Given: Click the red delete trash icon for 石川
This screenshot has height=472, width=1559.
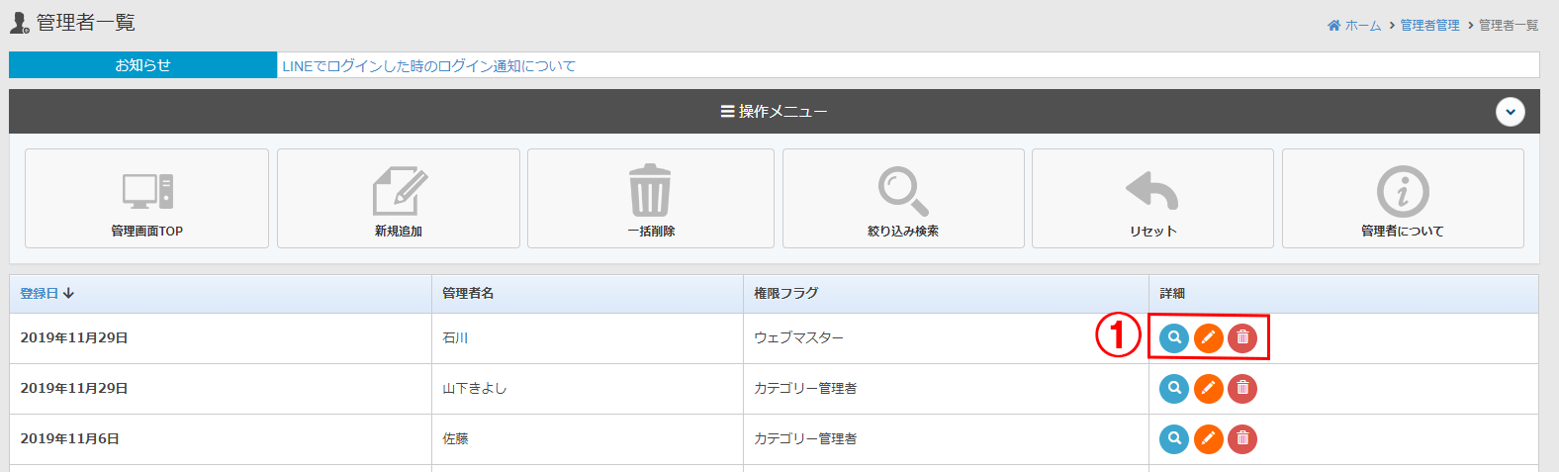Looking at the screenshot, I should [x=1242, y=338].
